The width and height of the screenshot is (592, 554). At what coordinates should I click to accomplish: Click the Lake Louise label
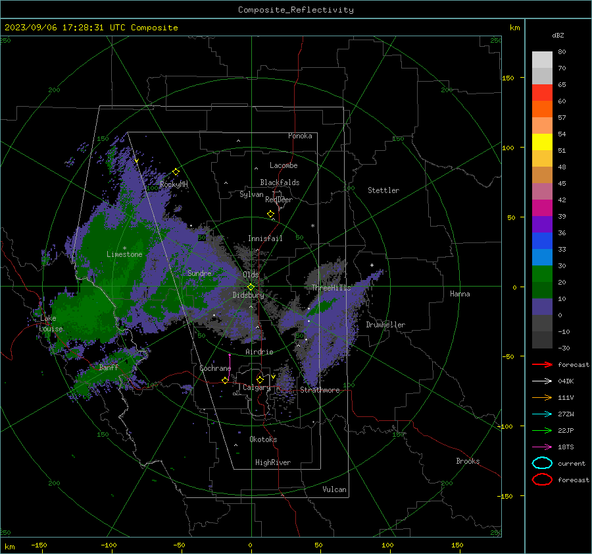coord(51,323)
